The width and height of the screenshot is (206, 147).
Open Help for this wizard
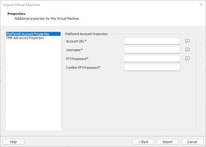(x=13, y=142)
